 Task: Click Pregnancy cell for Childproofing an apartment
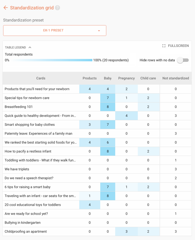coord(127,231)
